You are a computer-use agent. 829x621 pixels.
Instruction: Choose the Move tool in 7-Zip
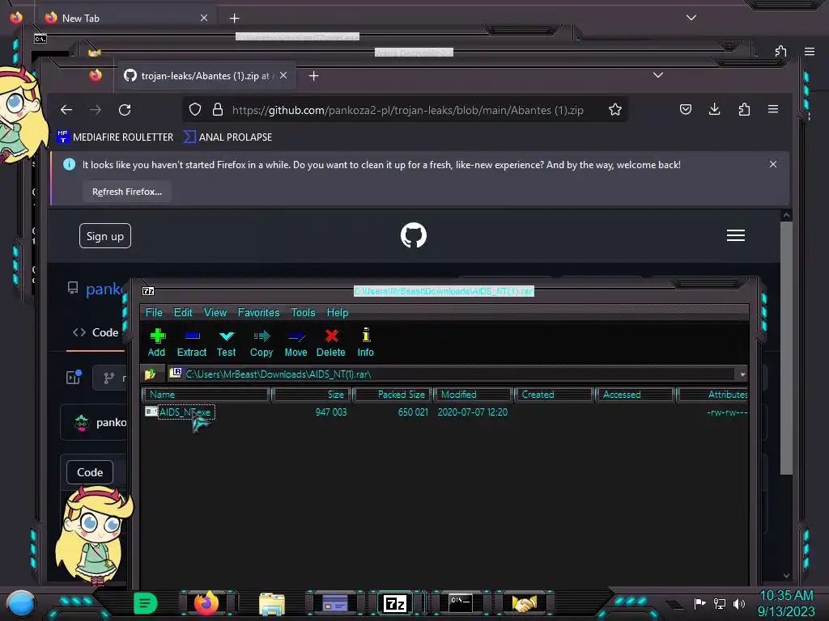click(295, 342)
